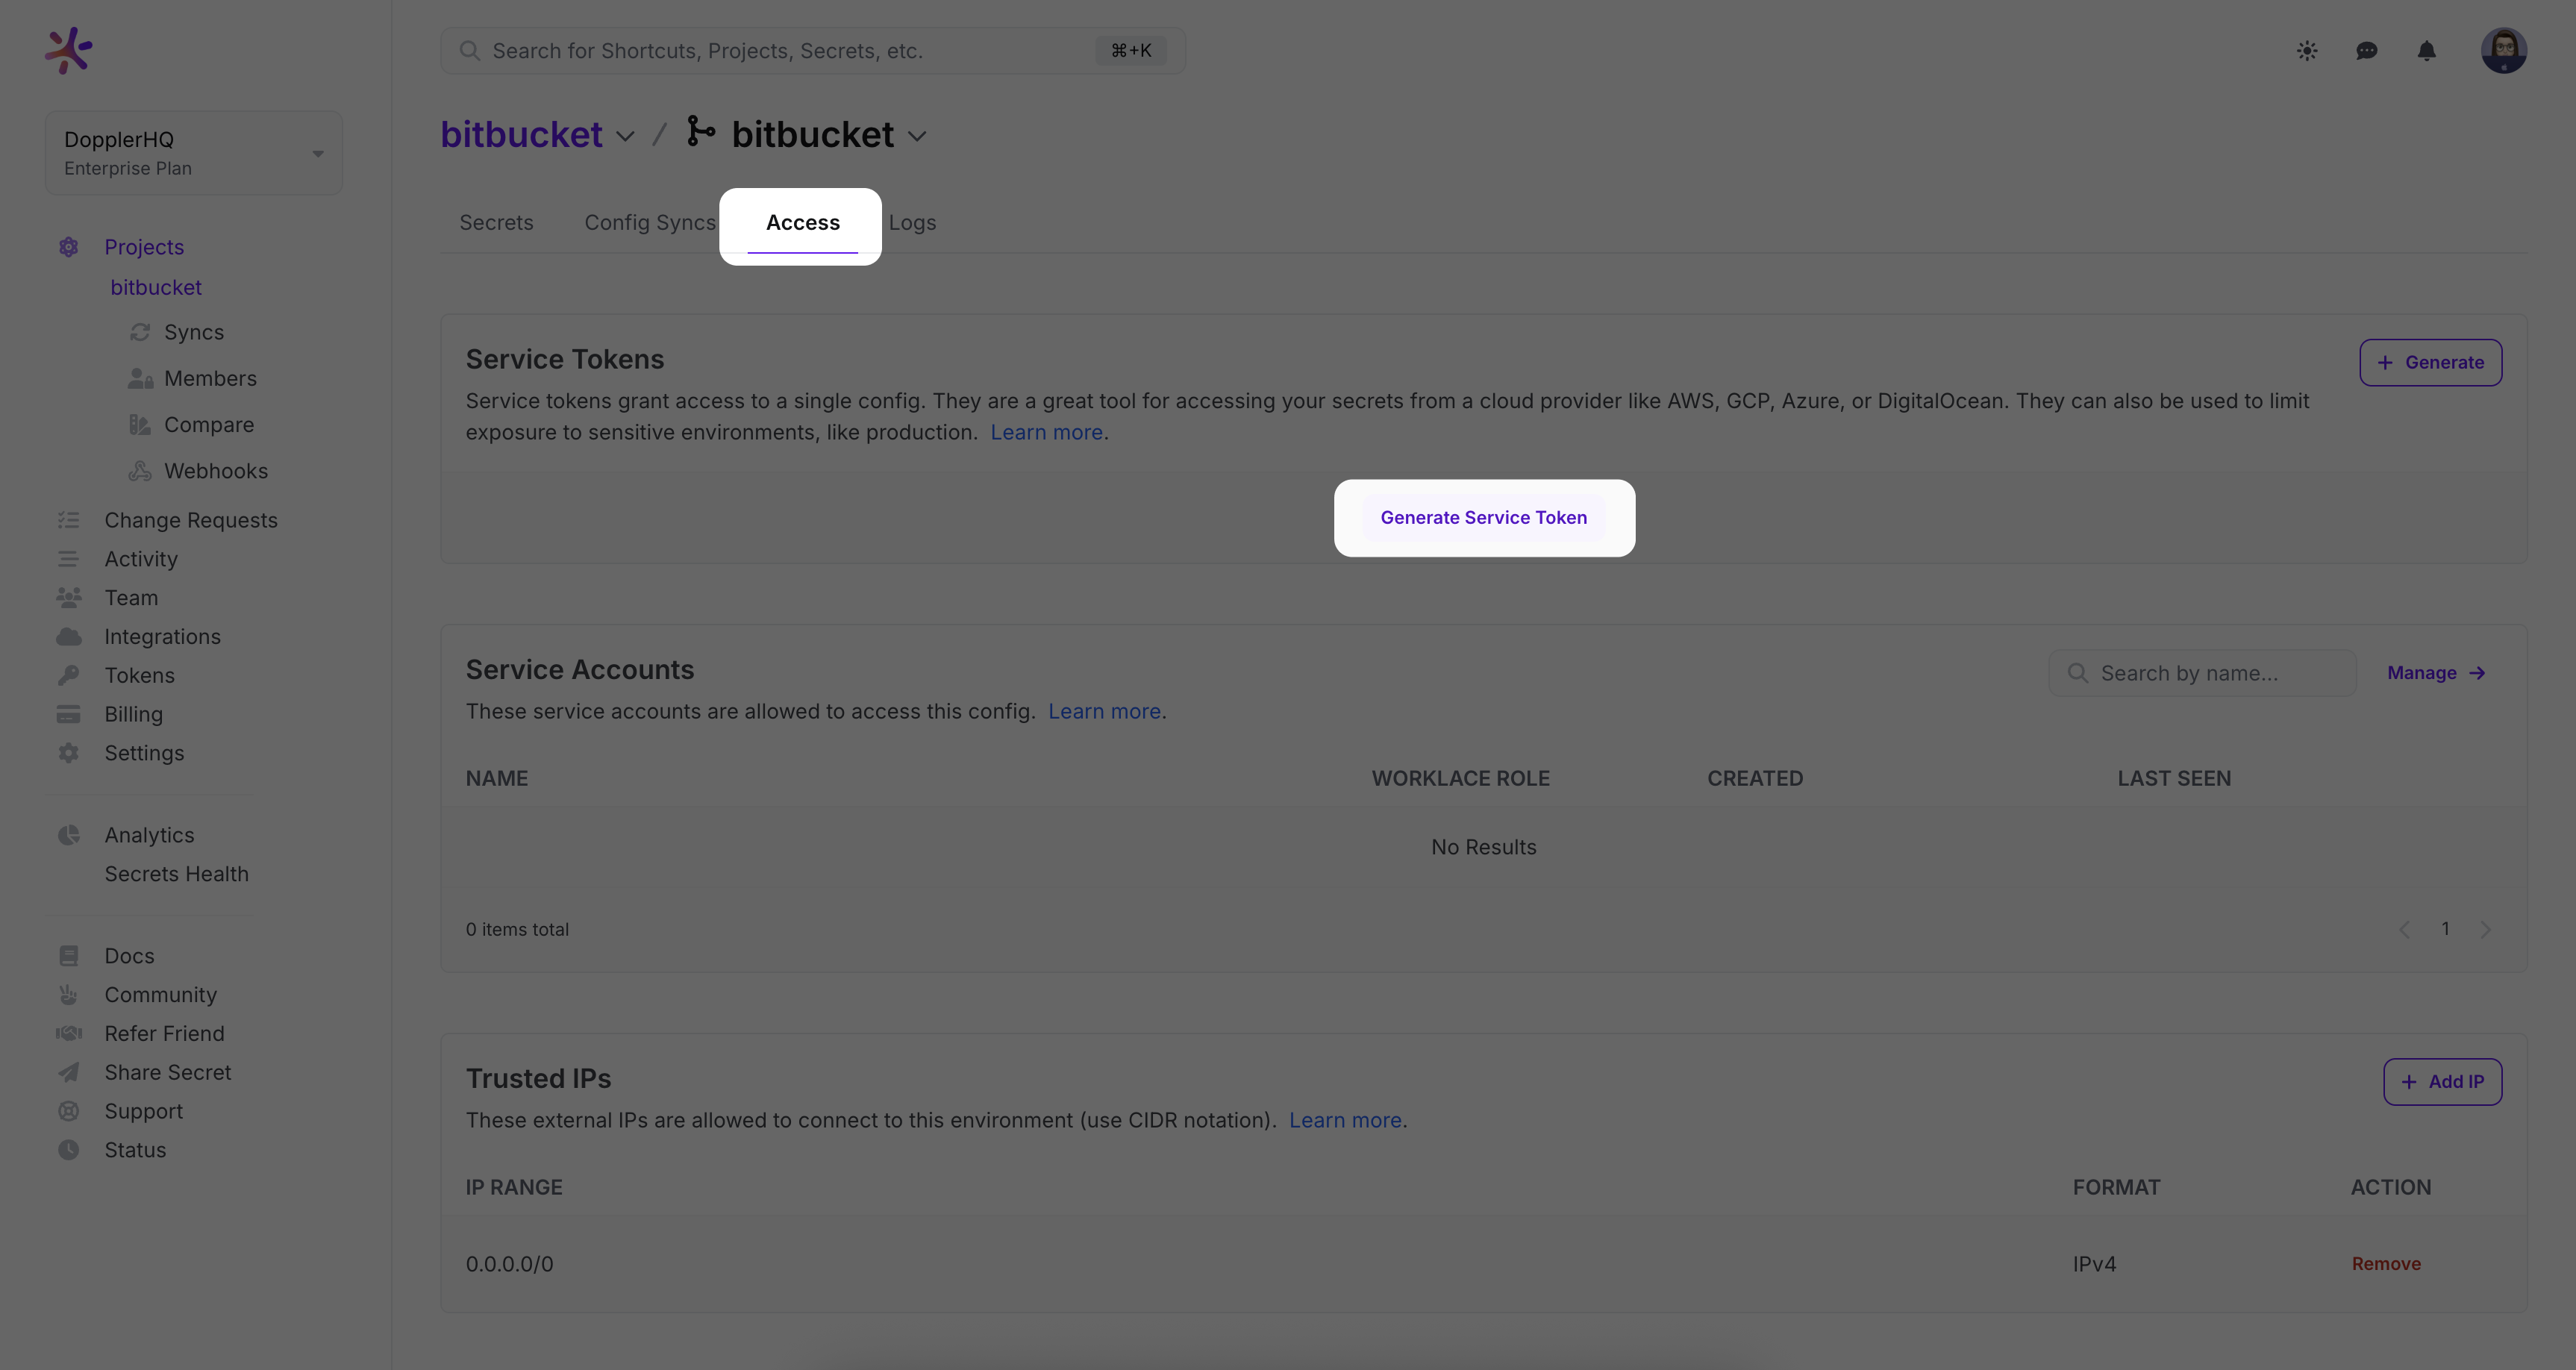The height and width of the screenshot is (1370, 2576).
Task: Click the ⌘+K shortcut badge
Action: (1131, 50)
